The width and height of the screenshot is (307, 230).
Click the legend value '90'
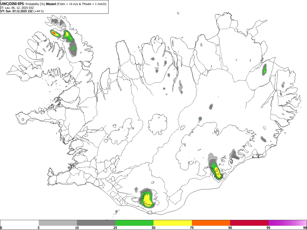click(x=230, y=228)
